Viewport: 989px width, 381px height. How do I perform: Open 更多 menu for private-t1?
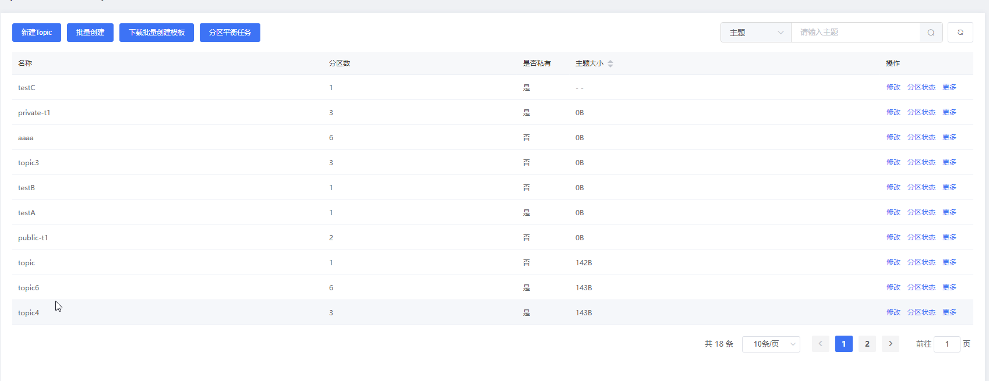pos(949,112)
